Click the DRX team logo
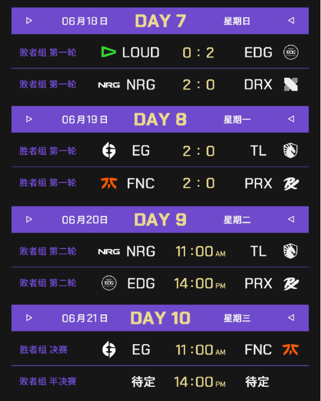The height and width of the screenshot is (401, 321). pos(291,84)
